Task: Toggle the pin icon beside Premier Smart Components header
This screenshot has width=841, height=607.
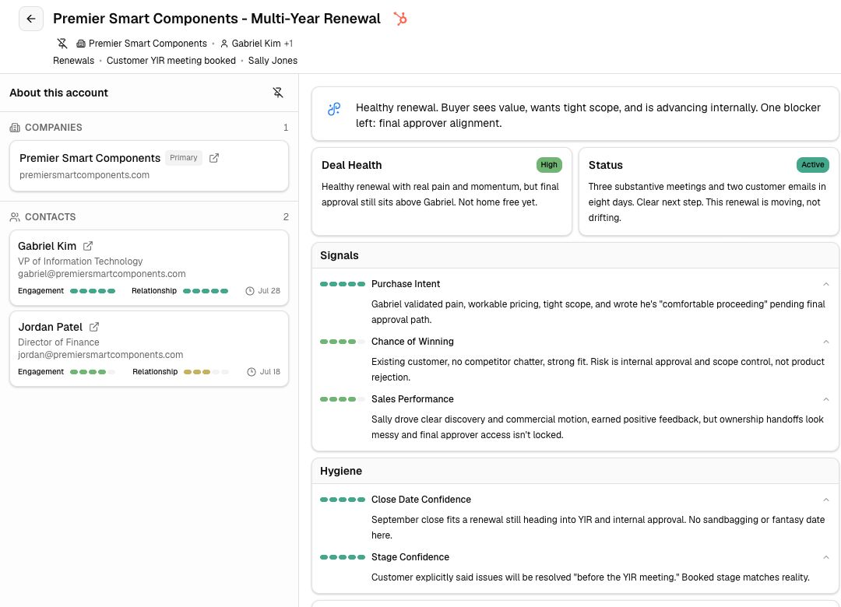Action: 62,44
